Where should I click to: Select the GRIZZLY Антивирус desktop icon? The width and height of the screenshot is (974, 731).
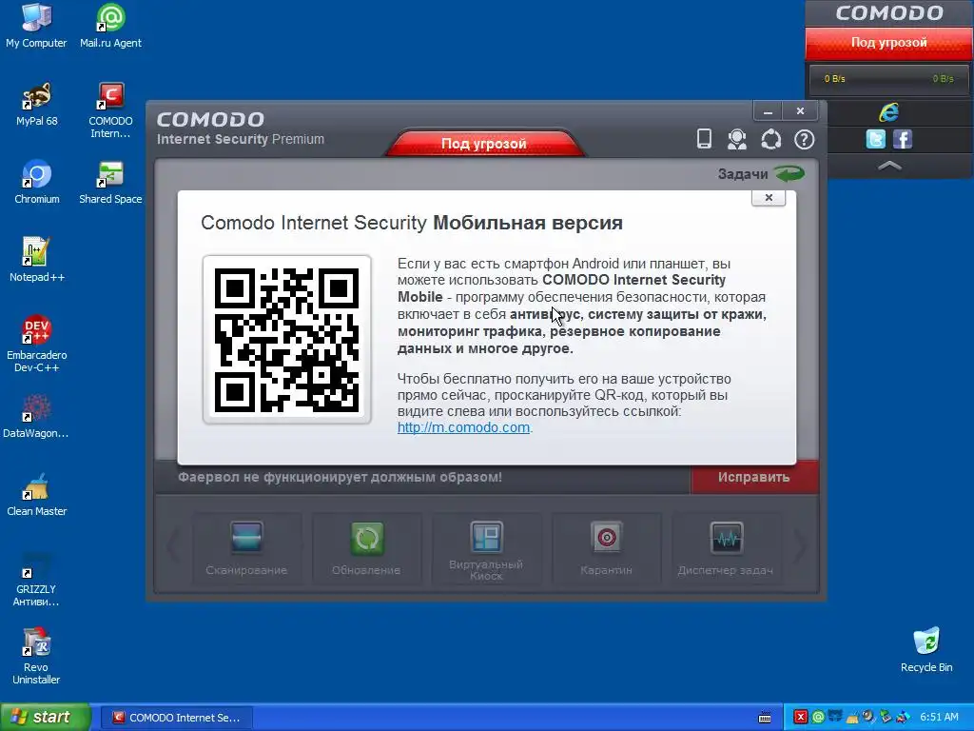click(36, 578)
